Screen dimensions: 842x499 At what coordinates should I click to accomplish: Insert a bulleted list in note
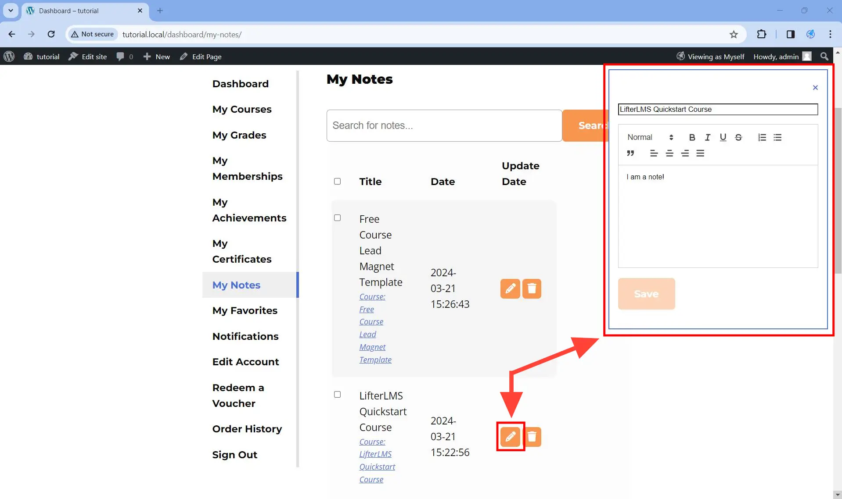pyautogui.click(x=777, y=137)
